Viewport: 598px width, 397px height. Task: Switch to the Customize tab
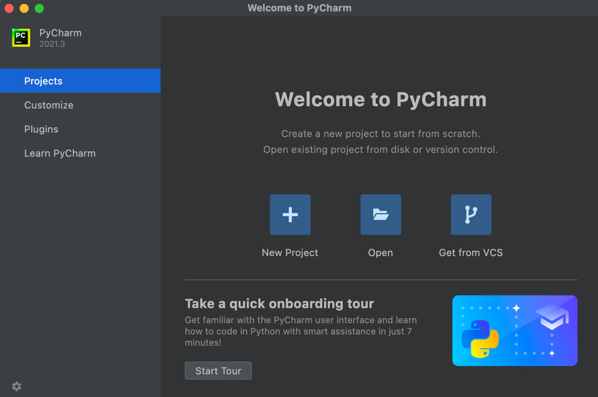(x=80, y=105)
